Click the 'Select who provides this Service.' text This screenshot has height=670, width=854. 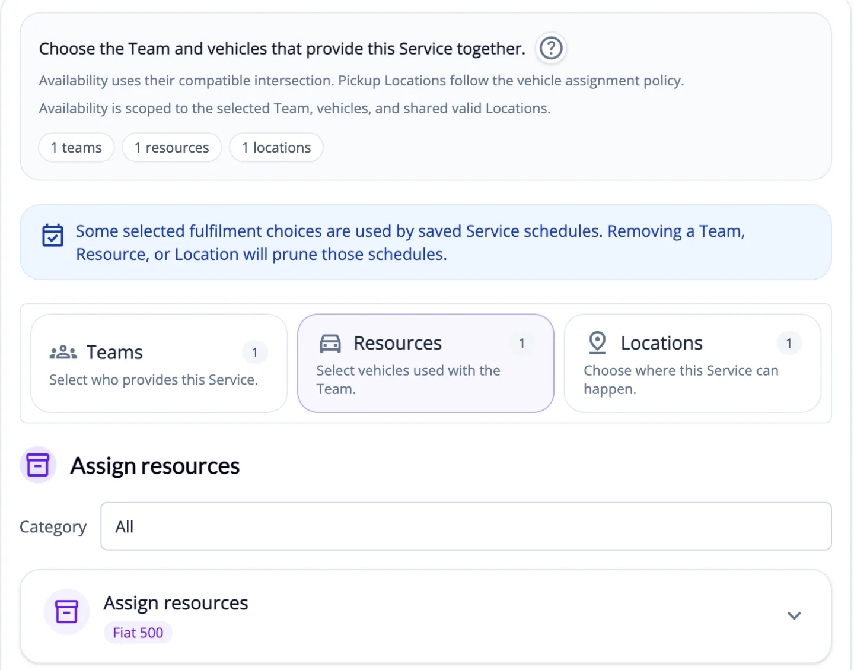click(x=154, y=380)
